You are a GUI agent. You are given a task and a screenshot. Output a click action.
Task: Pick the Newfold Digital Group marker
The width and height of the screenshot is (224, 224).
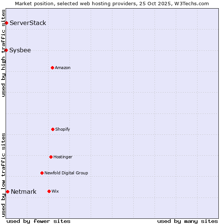pos(42,173)
